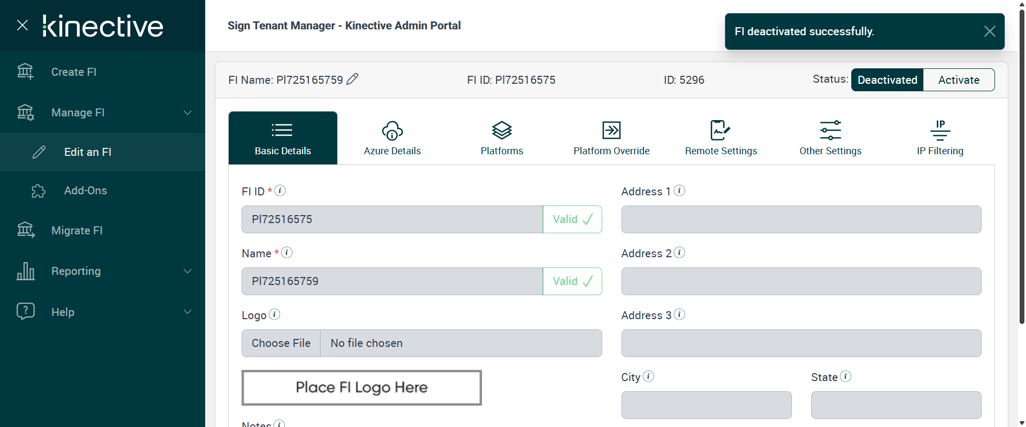Close the sidebar with the X icon
Screen dimensions: 1026x427
click(22, 25)
